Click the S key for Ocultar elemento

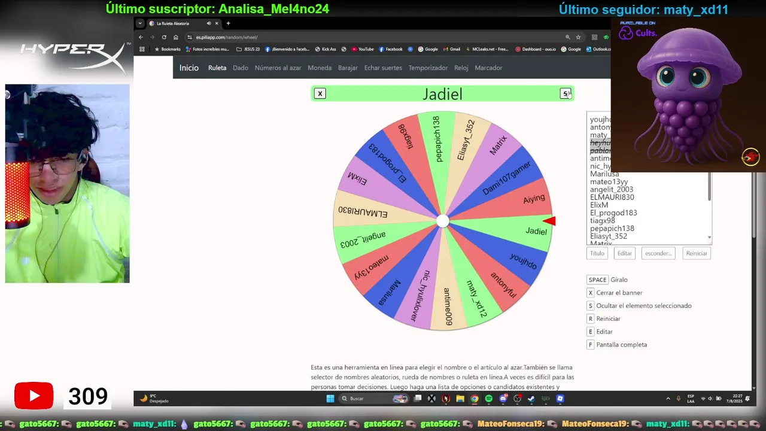click(x=590, y=305)
